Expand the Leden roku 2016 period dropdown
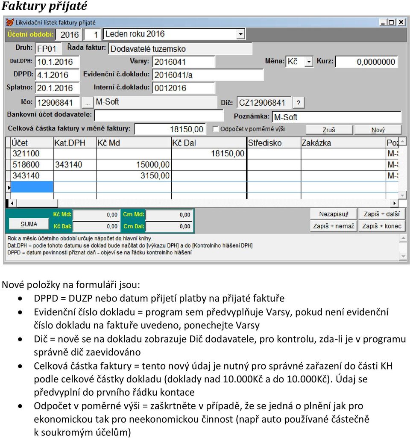Screen dimensions: 410x438 (x=240, y=34)
